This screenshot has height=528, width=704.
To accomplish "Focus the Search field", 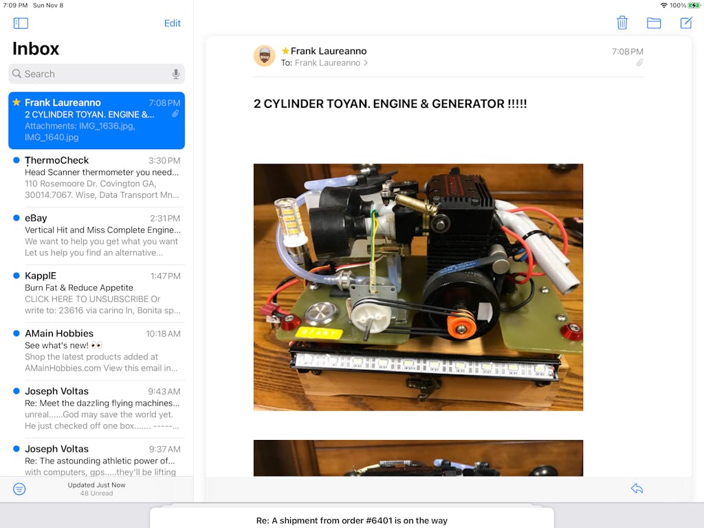I will pos(89,74).
